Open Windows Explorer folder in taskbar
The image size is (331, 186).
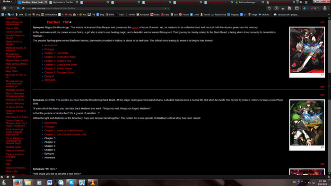coord(28,182)
